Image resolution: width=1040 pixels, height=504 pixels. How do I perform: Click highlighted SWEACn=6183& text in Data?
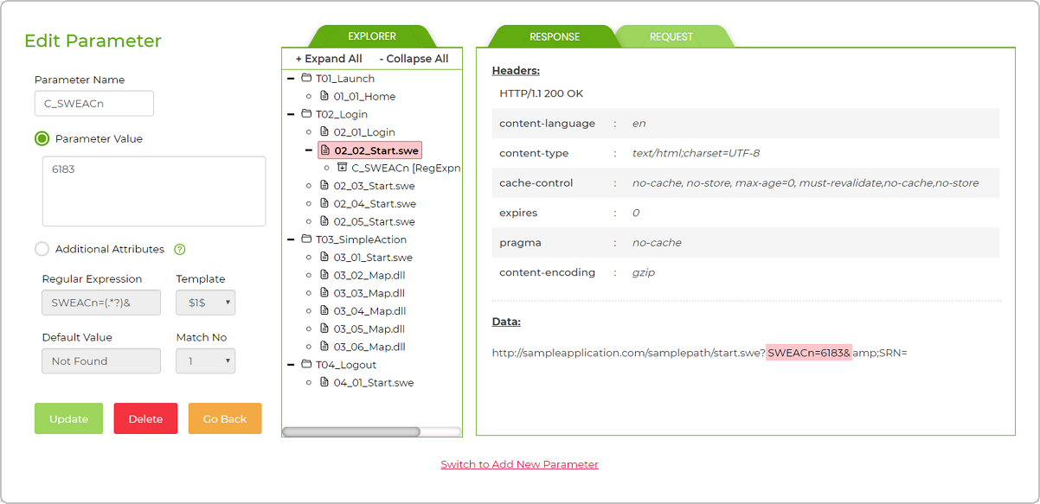[809, 353]
